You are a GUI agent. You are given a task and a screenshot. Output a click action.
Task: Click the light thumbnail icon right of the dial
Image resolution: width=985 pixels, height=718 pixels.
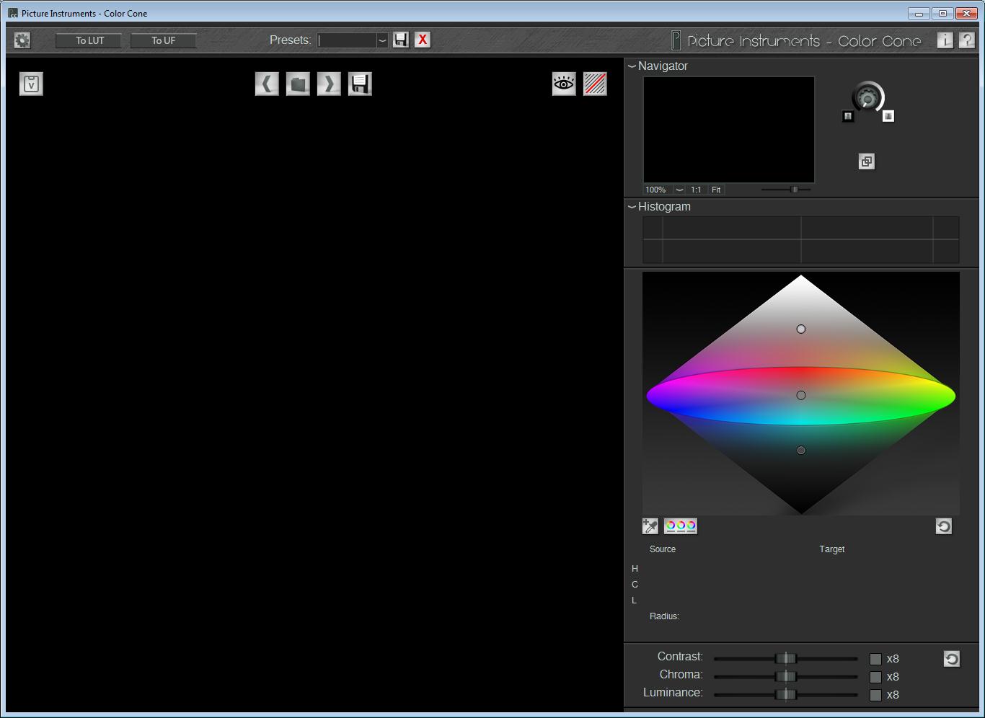[888, 116]
